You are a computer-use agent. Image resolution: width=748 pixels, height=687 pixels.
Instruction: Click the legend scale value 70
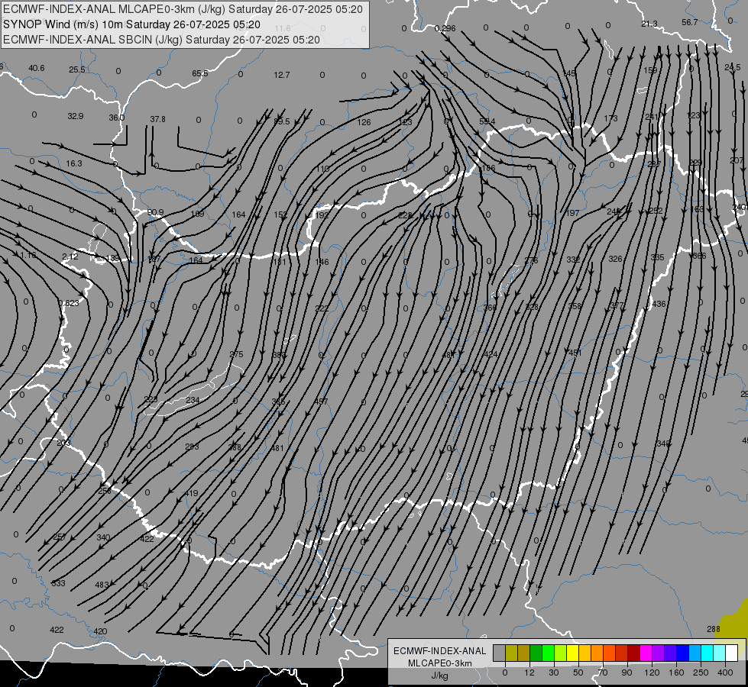[x=603, y=672]
